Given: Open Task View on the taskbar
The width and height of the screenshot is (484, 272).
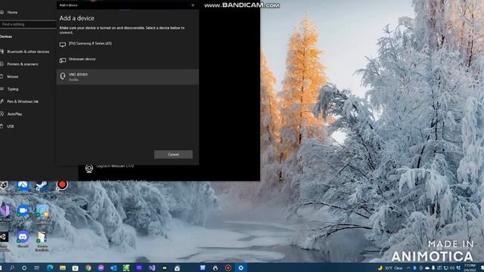Looking at the screenshot, I should [x=37, y=268].
